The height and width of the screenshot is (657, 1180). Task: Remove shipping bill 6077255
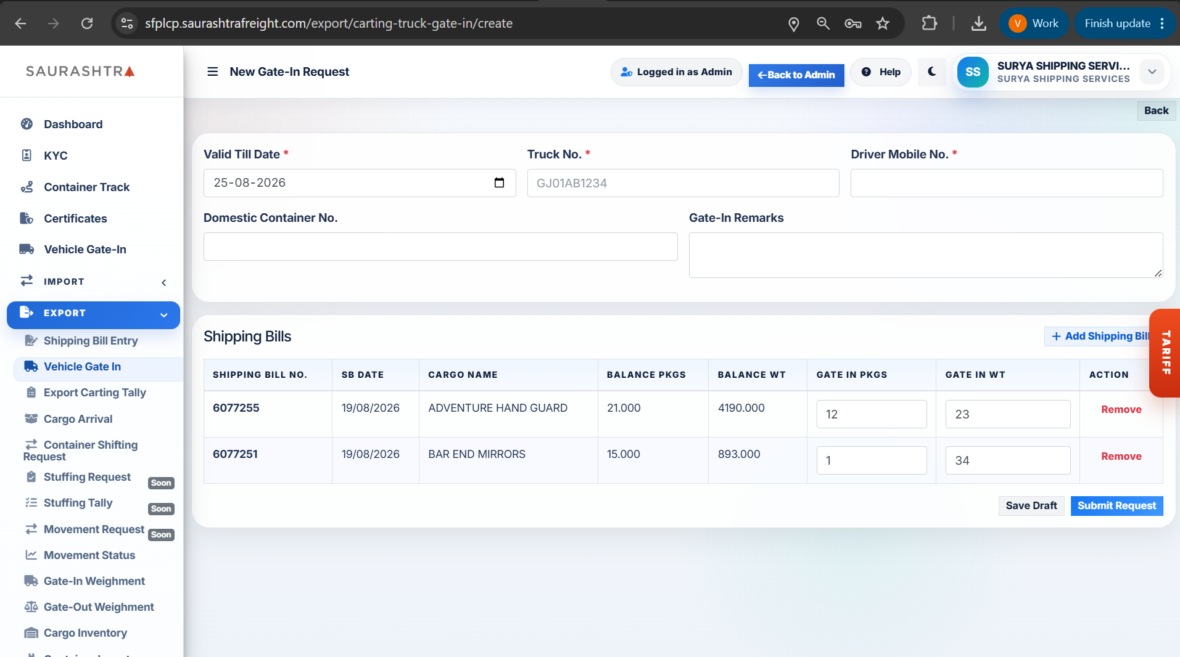coord(1121,409)
